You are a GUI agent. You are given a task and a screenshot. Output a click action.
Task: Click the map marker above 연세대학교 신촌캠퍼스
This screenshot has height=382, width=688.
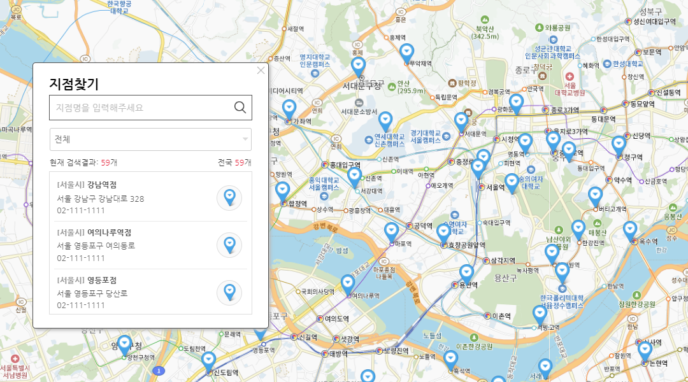tap(385, 122)
